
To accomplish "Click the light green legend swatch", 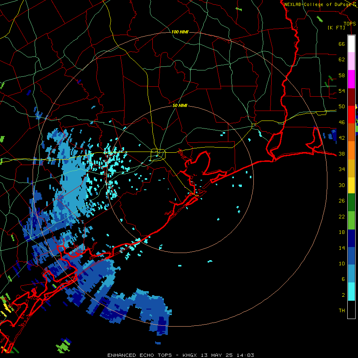I will [x=351, y=220].
